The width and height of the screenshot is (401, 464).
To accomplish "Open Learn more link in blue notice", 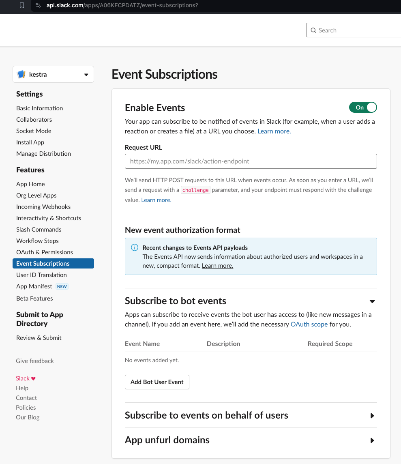I will point(217,266).
